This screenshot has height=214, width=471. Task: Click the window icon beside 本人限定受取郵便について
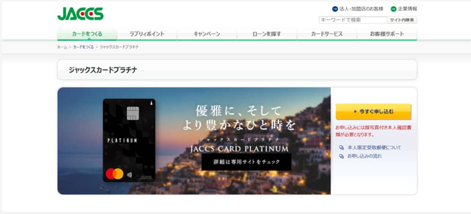(341, 148)
